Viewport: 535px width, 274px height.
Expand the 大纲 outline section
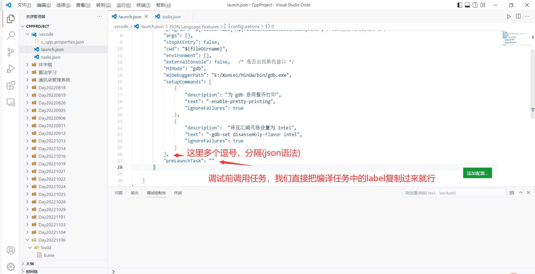pyautogui.click(x=63, y=264)
